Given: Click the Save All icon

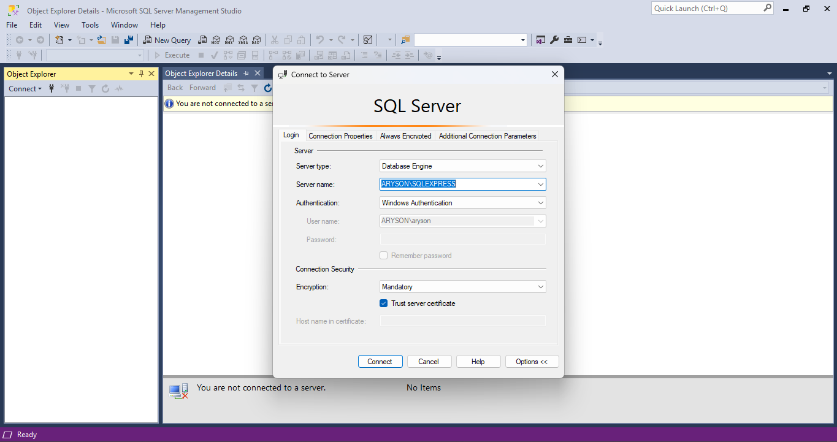Looking at the screenshot, I should (x=129, y=40).
